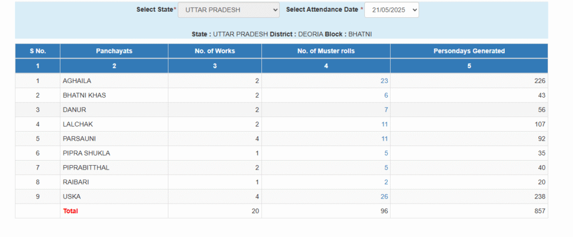Open USKA muster rolls link 26
This screenshot has height=237, width=573.
384,197
